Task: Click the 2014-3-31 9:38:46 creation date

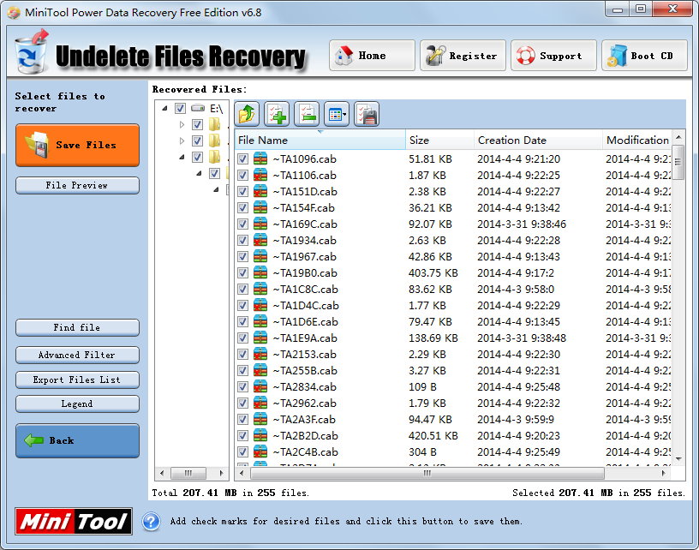Action: tap(522, 224)
